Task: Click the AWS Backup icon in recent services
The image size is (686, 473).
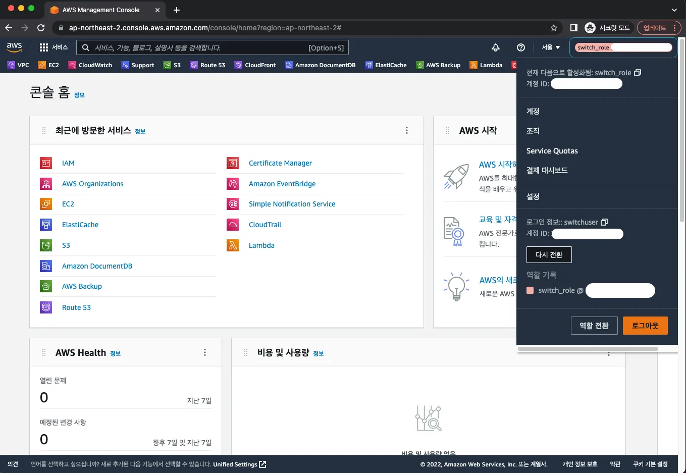Action: 46,286
